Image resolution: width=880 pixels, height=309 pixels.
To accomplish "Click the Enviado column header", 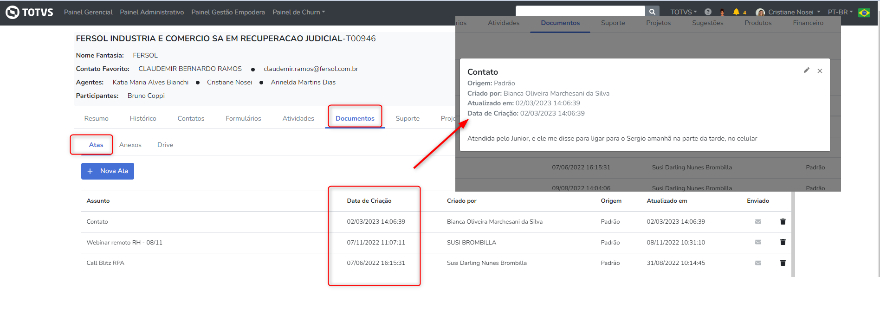I will click(758, 201).
